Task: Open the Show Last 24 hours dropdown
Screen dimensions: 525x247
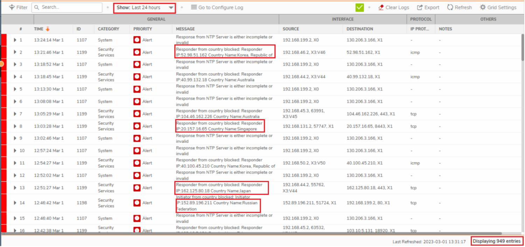Action: [145, 8]
